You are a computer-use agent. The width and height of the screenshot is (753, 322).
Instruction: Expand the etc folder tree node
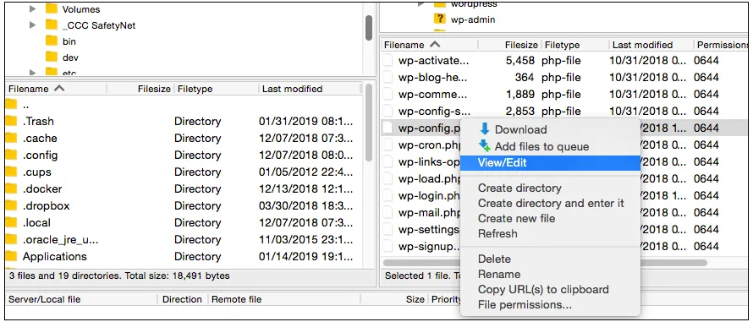[33, 73]
